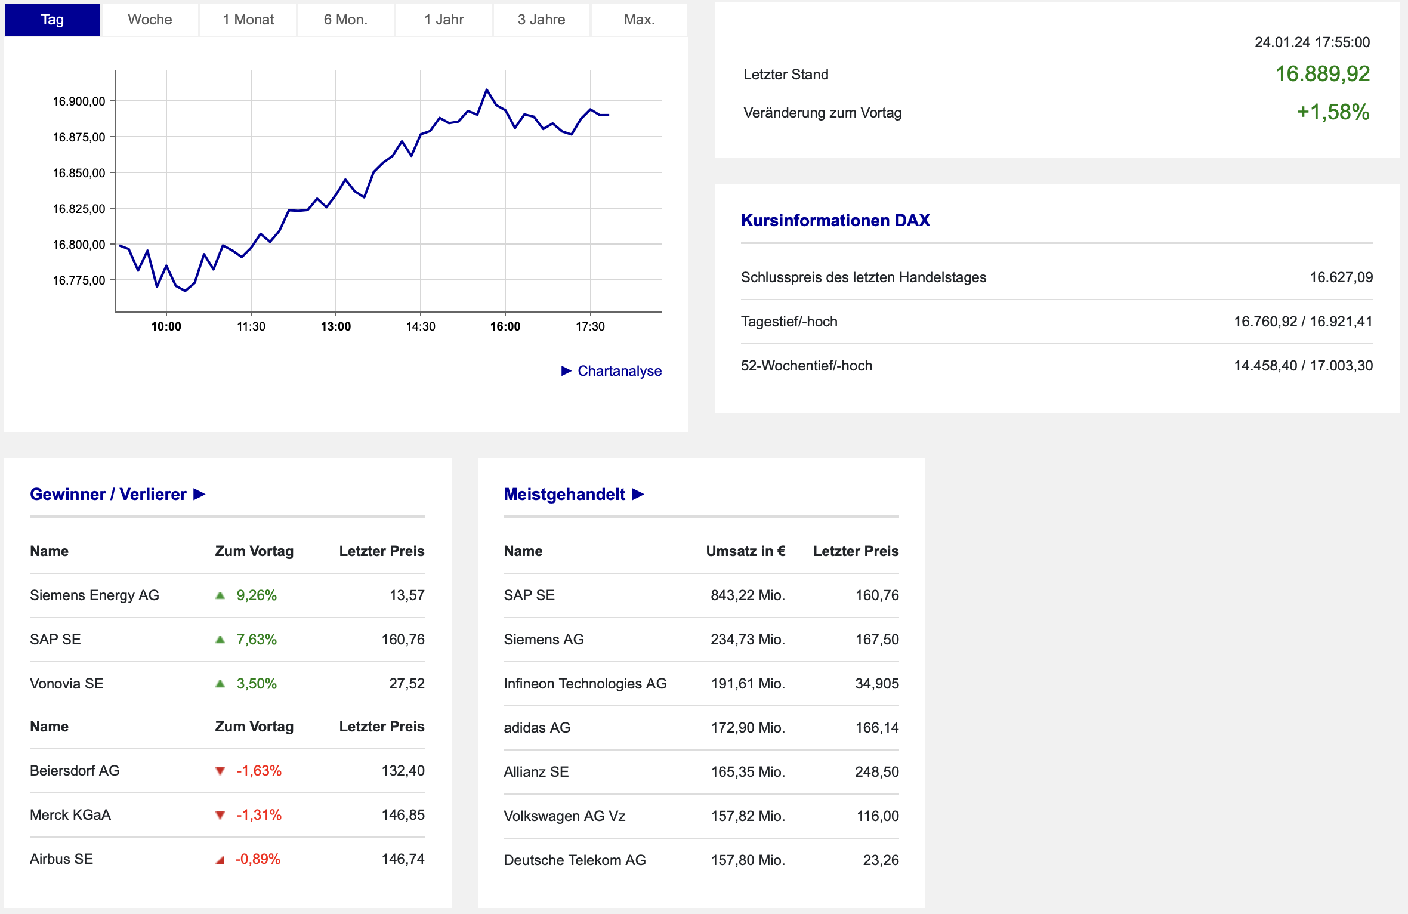Click the arrow beside Meistgehandelt heading

tap(638, 494)
